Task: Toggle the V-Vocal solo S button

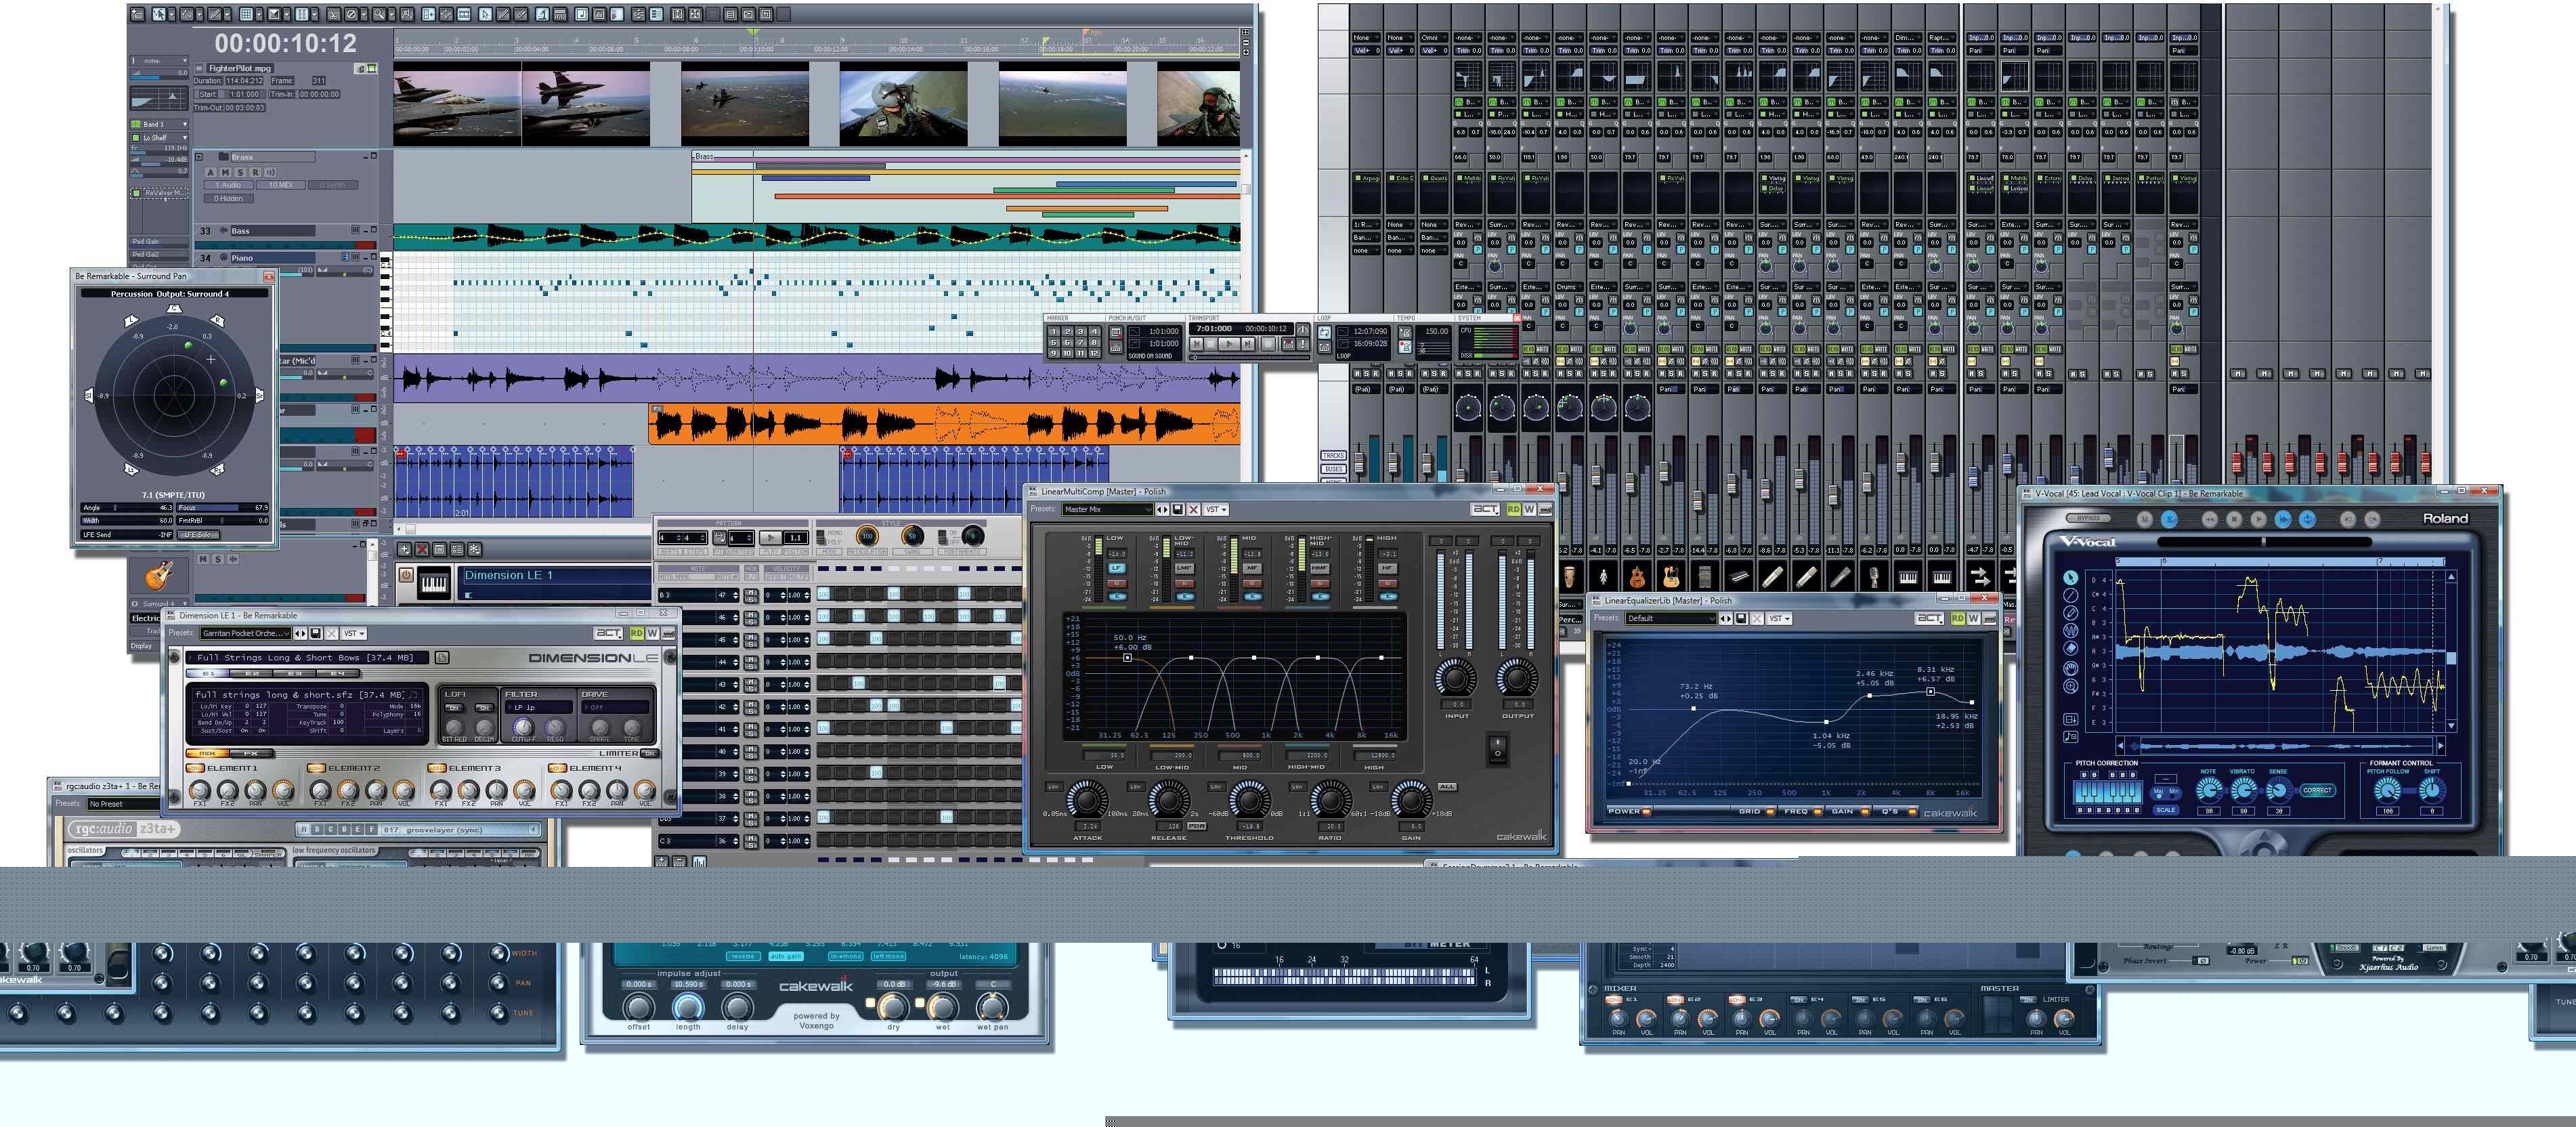Action: 2169,519
